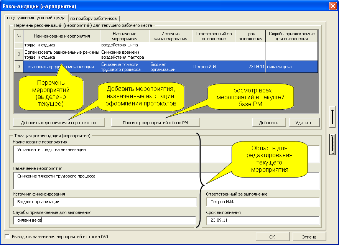Confirm with the OK button
Viewport: 339px width, 245px height.
tap(272, 237)
